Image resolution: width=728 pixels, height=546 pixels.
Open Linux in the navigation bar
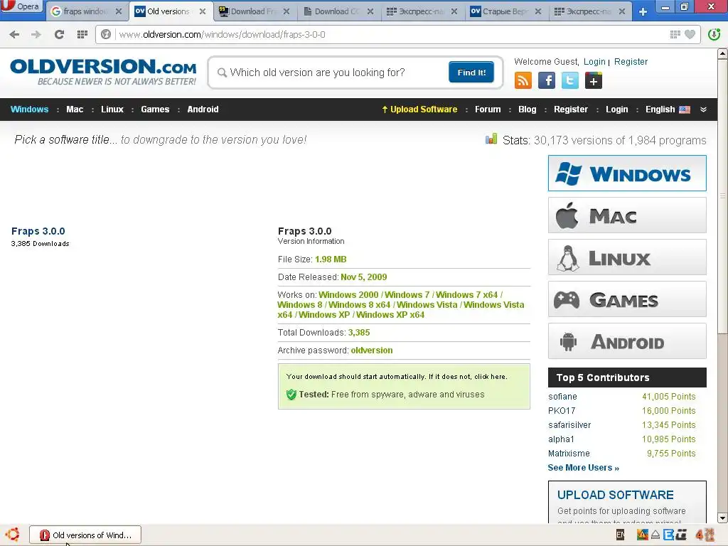[x=112, y=109]
